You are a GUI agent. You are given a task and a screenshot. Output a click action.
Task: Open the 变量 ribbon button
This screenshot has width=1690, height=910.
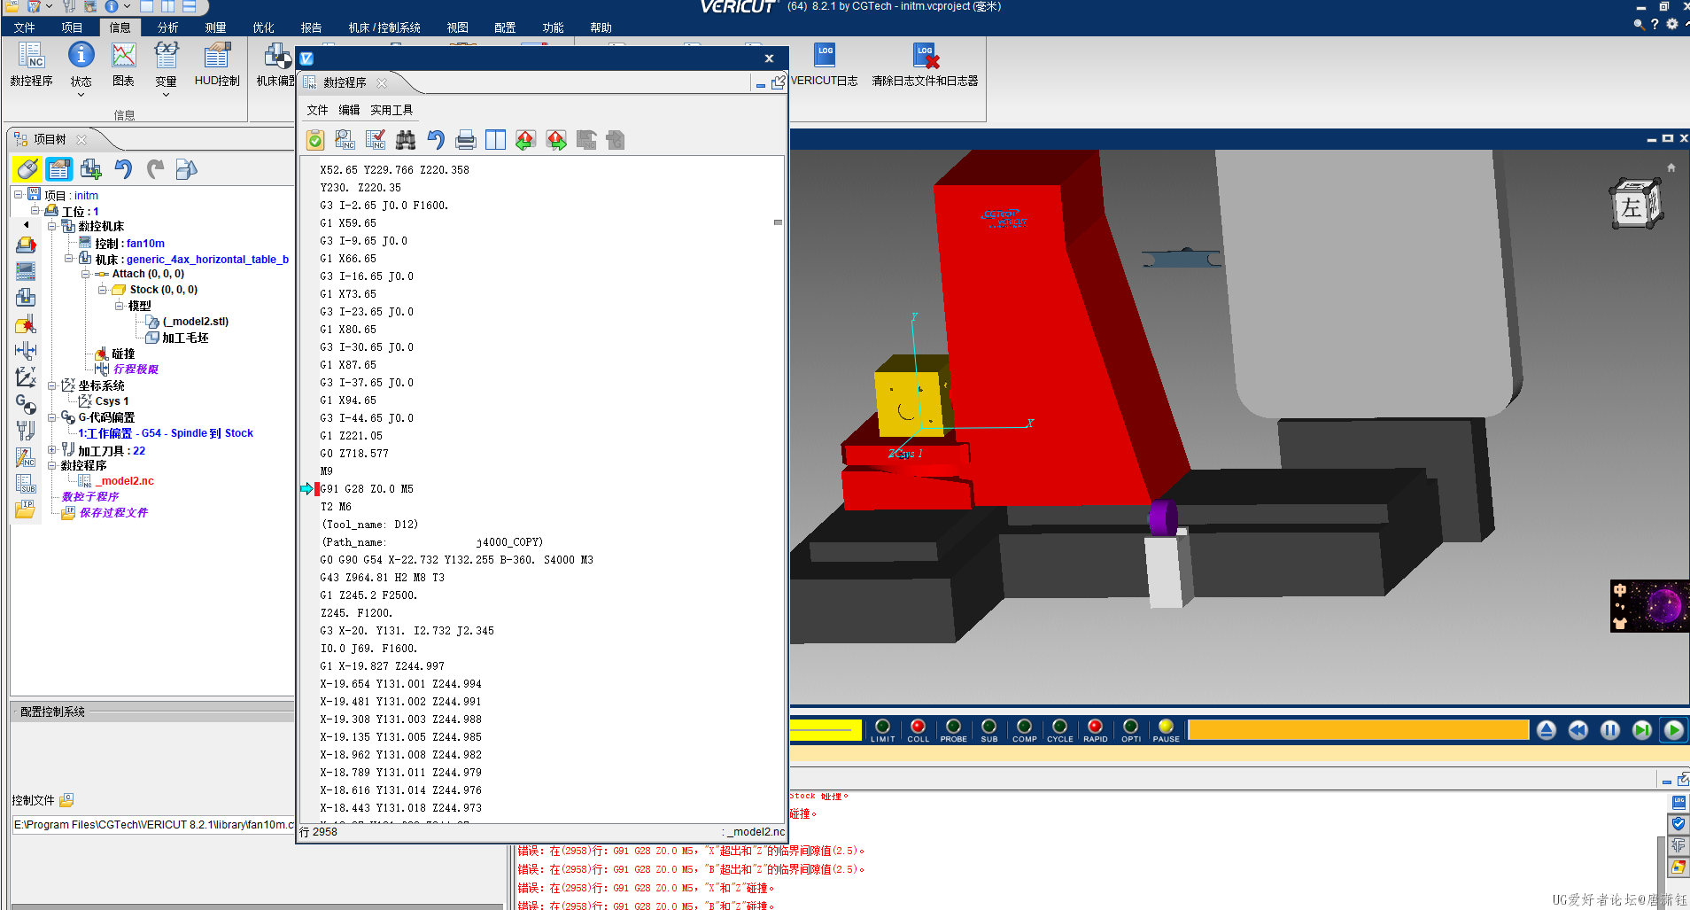[x=166, y=65]
